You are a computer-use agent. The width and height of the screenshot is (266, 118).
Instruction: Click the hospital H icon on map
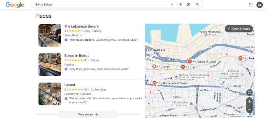[x=242, y=74]
